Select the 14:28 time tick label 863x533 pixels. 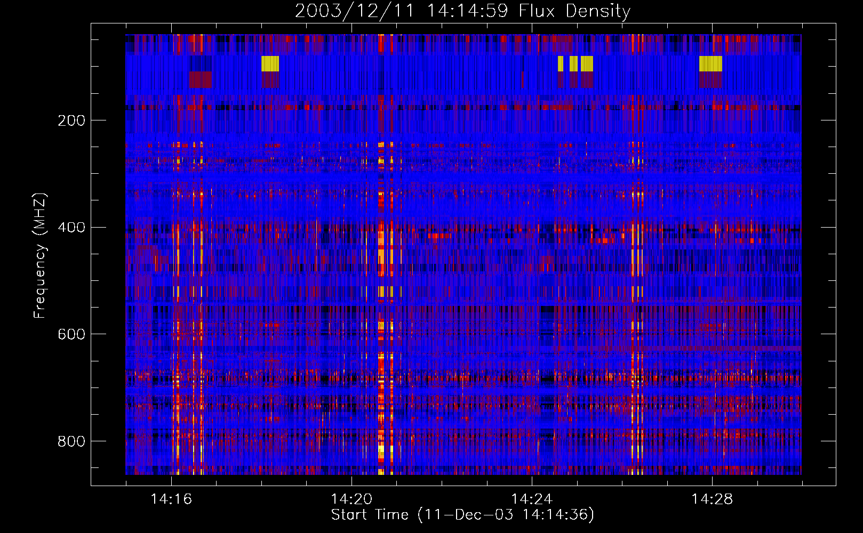point(712,499)
